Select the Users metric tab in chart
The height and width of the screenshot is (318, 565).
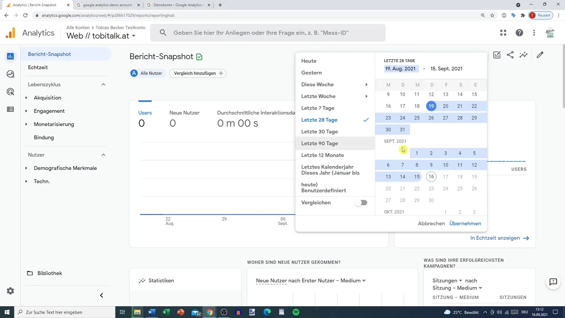145,118
